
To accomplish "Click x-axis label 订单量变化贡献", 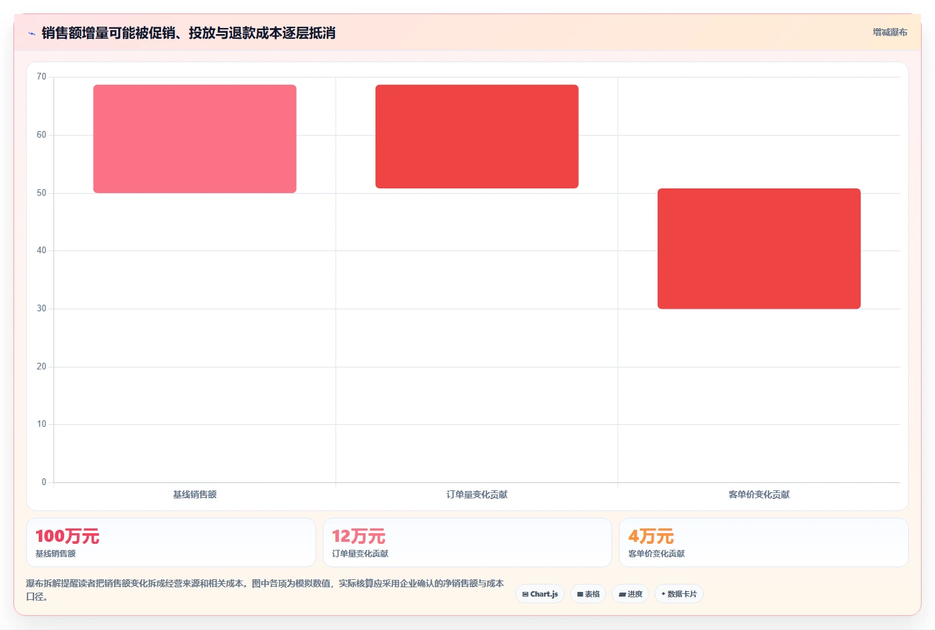I will coord(477,494).
